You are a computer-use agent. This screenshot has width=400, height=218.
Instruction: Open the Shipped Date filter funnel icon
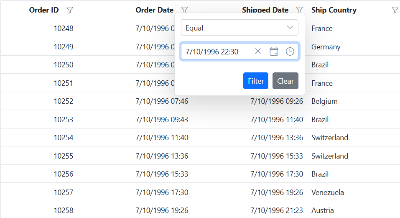[299, 10]
